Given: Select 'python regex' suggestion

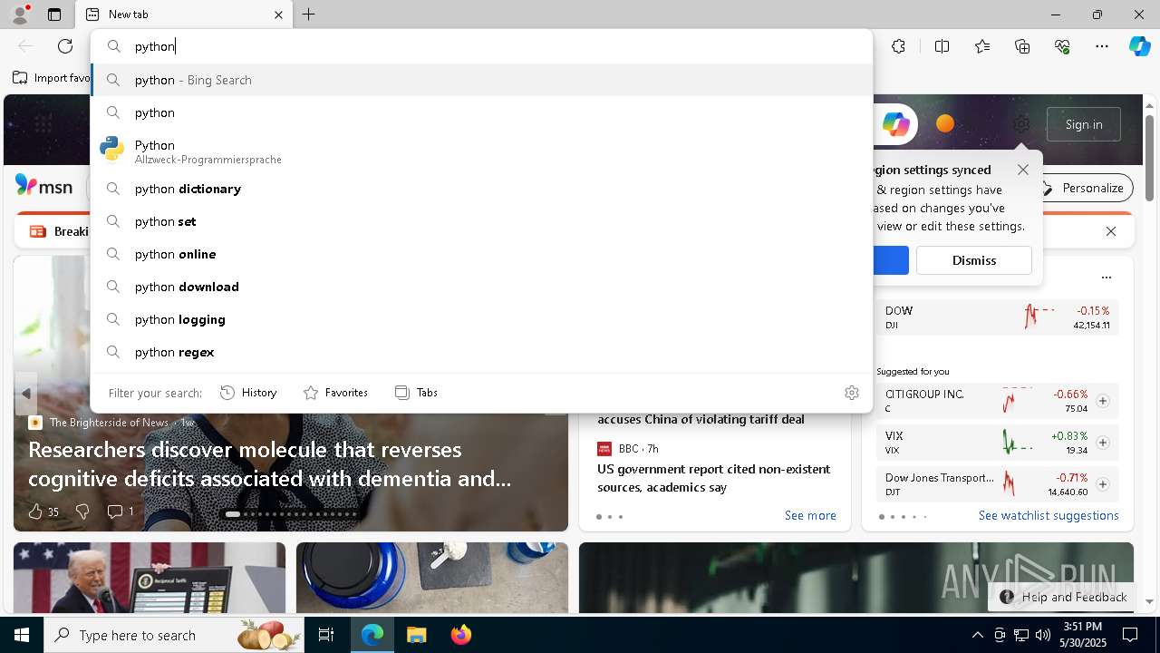Looking at the screenshot, I should 481,352.
